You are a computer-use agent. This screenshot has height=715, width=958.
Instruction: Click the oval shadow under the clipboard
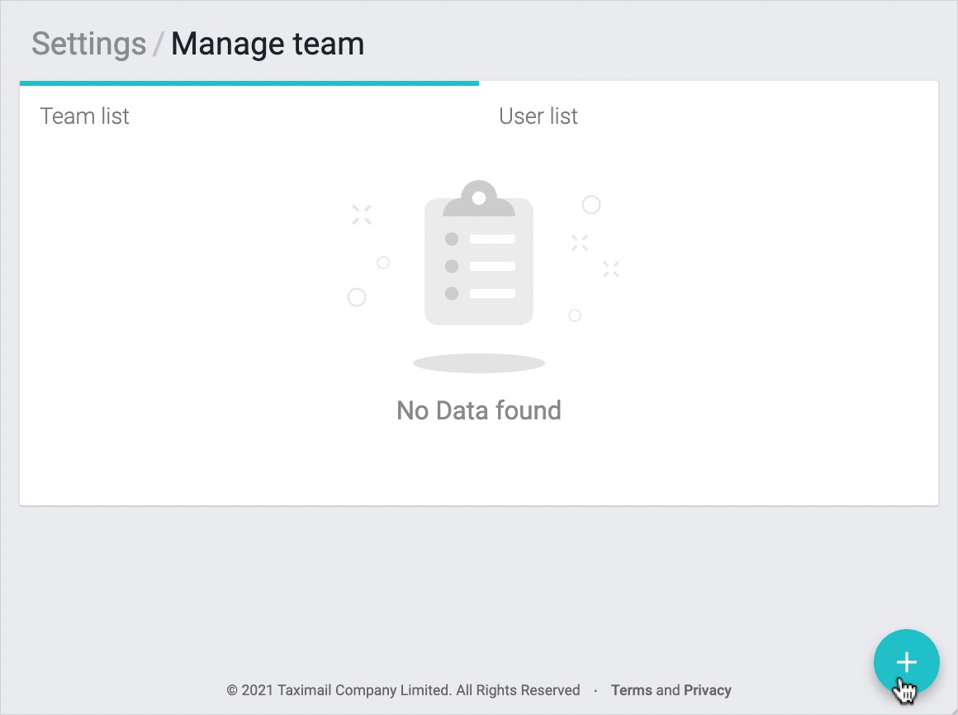point(479,363)
